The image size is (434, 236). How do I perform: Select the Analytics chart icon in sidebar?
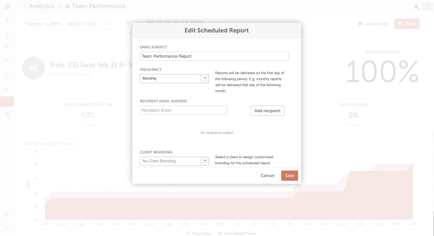point(7,101)
